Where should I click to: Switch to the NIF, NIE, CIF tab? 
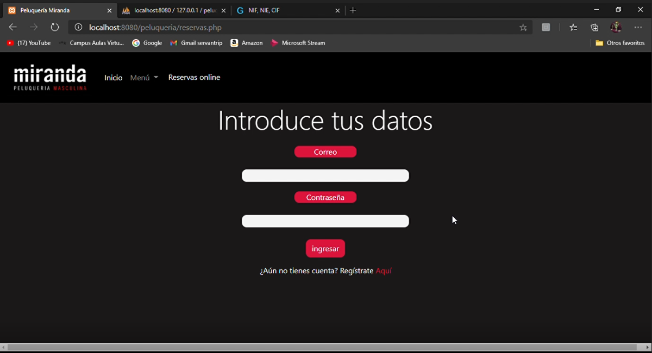283,10
